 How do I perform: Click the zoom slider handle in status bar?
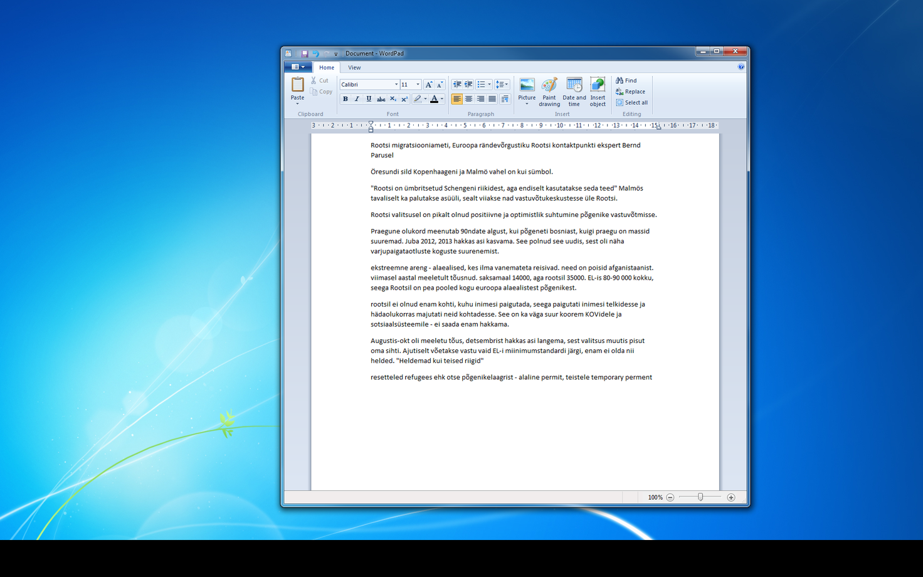coord(700,497)
